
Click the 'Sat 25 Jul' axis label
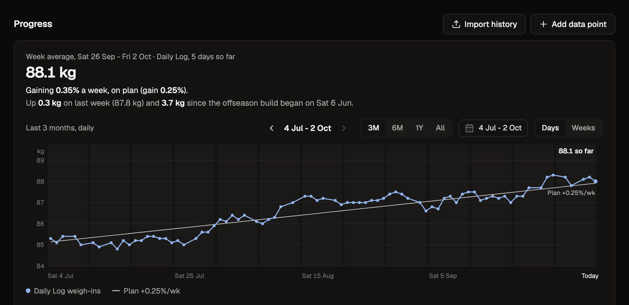pos(189,276)
